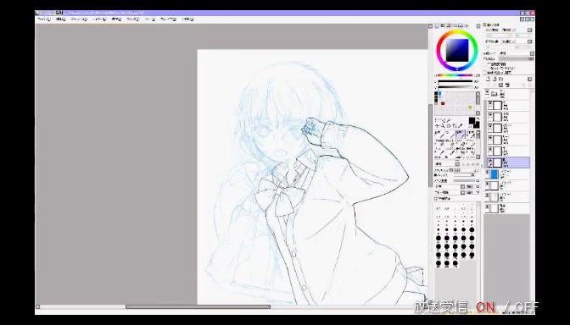Turn broadcast reception ON
The image size is (570, 325).
(486, 307)
